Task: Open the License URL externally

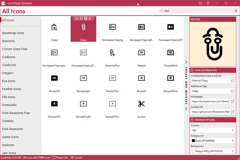Action: click(232, 112)
